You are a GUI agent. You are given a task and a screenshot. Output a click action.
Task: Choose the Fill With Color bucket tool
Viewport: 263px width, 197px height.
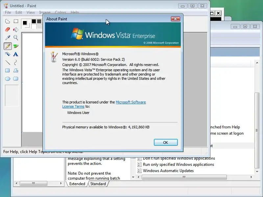[16, 30]
